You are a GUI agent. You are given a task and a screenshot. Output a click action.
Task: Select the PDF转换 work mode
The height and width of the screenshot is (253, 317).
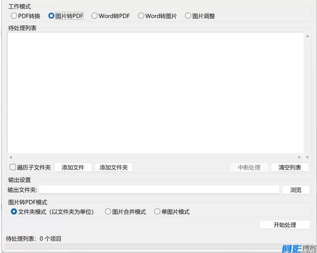point(14,16)
